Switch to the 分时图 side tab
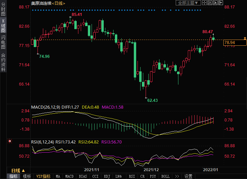This screenshot has height=179, width=247. click(x=3, y=10)
